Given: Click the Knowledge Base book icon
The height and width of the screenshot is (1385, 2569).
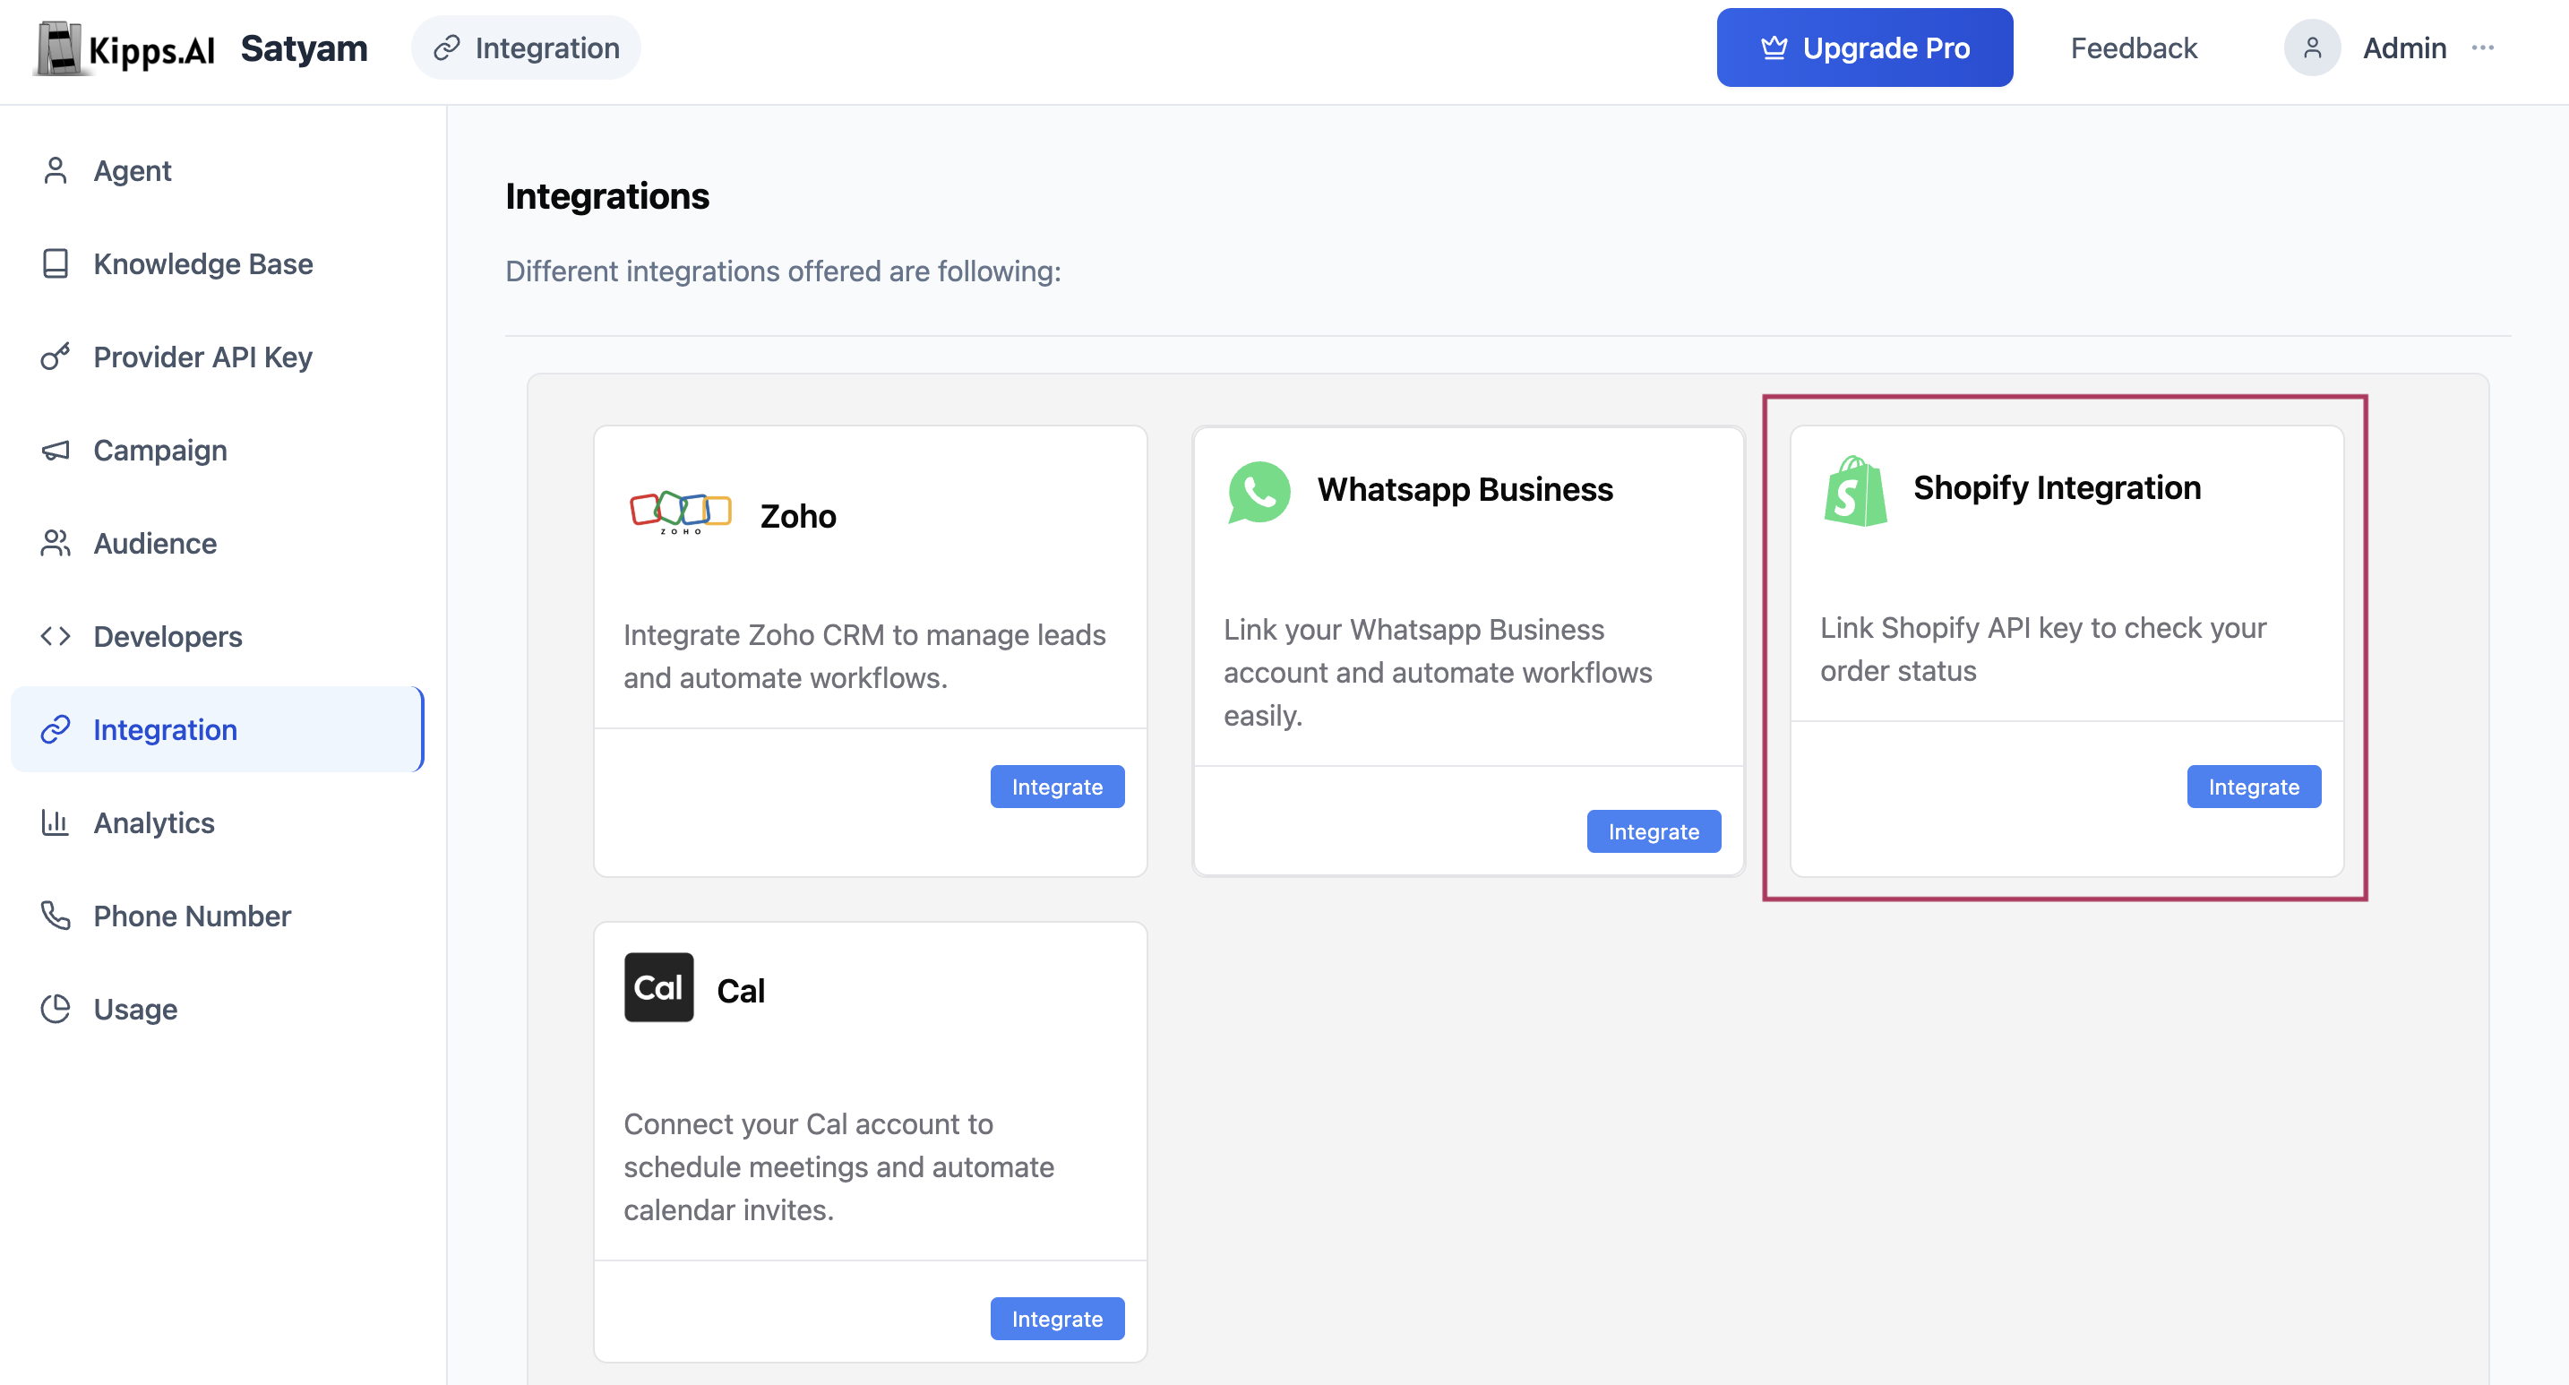Looking at the screenshot, I should [x=56, y=263].
